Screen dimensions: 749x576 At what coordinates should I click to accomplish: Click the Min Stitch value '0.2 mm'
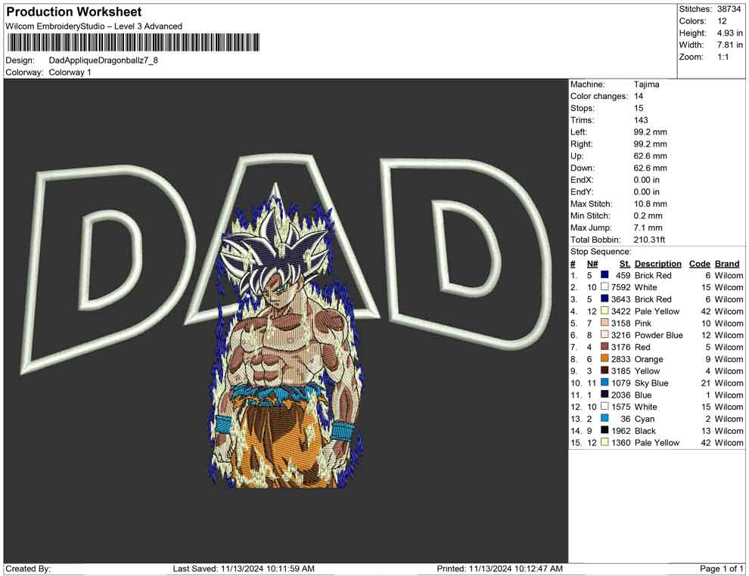pos(648,215)
